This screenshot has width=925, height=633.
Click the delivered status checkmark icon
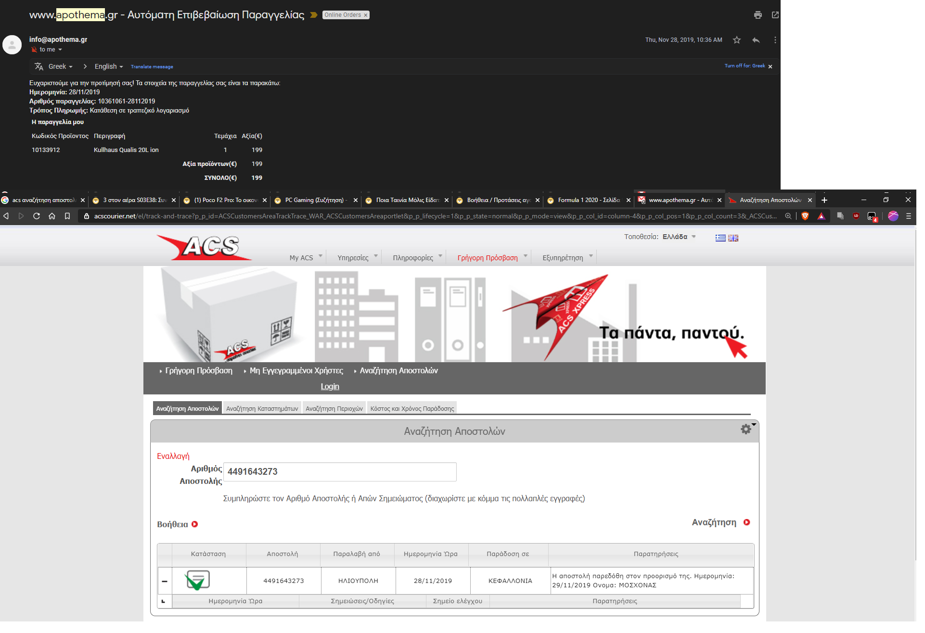click(x=198, y=580)
